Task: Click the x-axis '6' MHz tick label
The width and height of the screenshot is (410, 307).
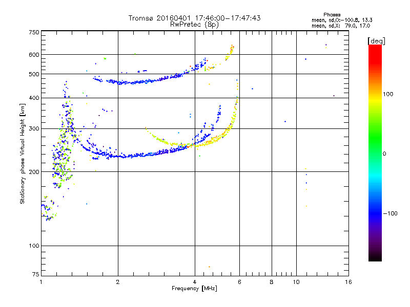Action: tap(239, 282)
